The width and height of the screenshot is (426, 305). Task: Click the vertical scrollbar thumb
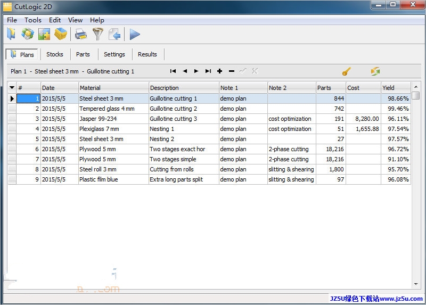[416, 96]
